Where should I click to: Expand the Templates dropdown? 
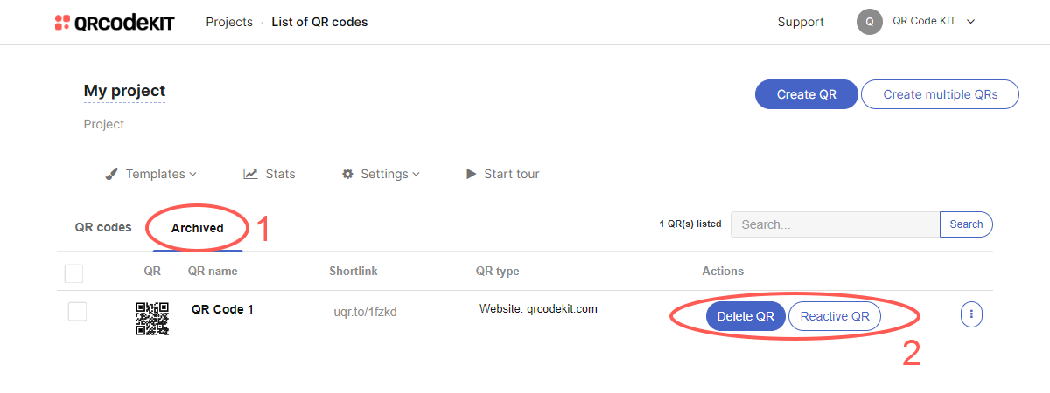[161, 174]
